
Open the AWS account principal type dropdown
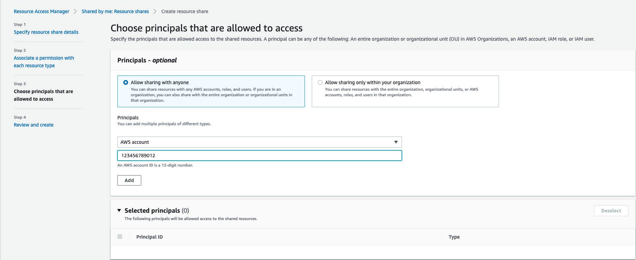pos(259,142)
